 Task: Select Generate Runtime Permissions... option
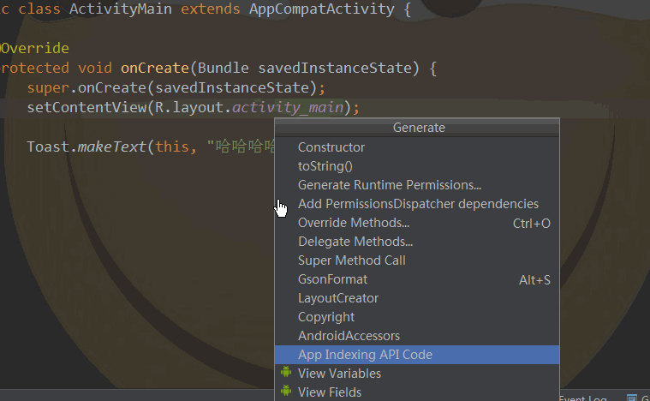click(390, 185)
